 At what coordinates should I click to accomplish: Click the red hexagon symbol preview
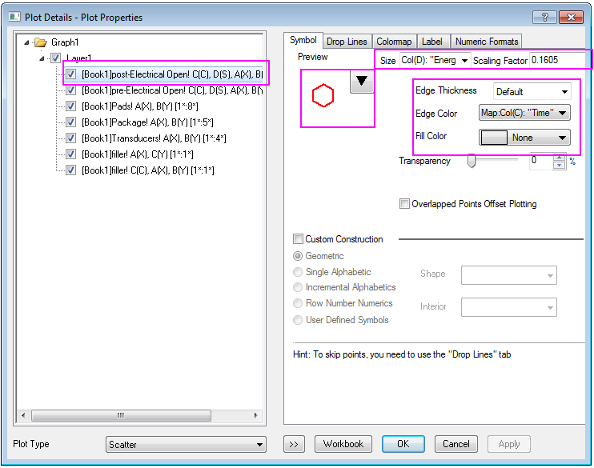(x=323, y=97)
